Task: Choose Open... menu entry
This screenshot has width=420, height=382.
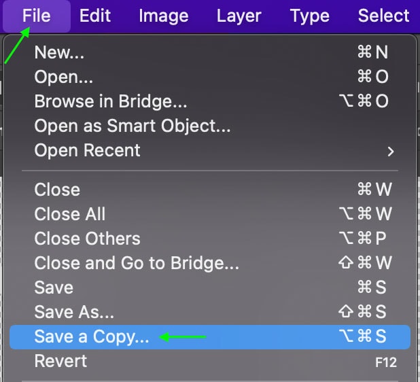Action: click(x=63, y=77)
